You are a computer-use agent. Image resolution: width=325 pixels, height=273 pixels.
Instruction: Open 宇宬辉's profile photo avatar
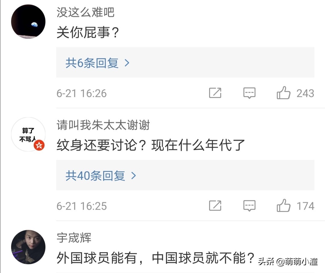pyautogui.click(x=28, y=247)
